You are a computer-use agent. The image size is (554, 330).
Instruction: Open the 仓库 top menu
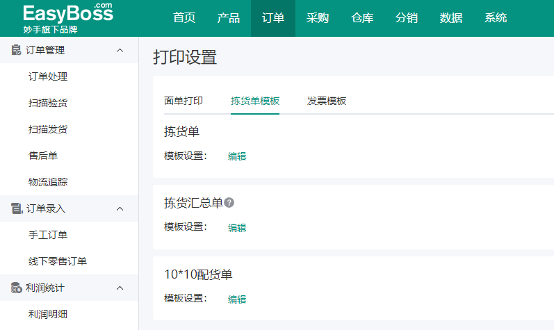pyautogui.click(x=362, y=17)
